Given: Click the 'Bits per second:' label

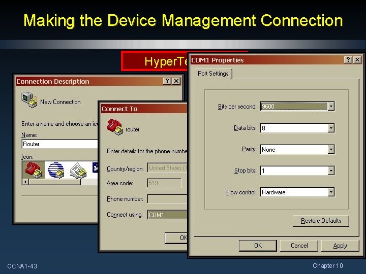Looking at the screenshot, I should (237, 107).
